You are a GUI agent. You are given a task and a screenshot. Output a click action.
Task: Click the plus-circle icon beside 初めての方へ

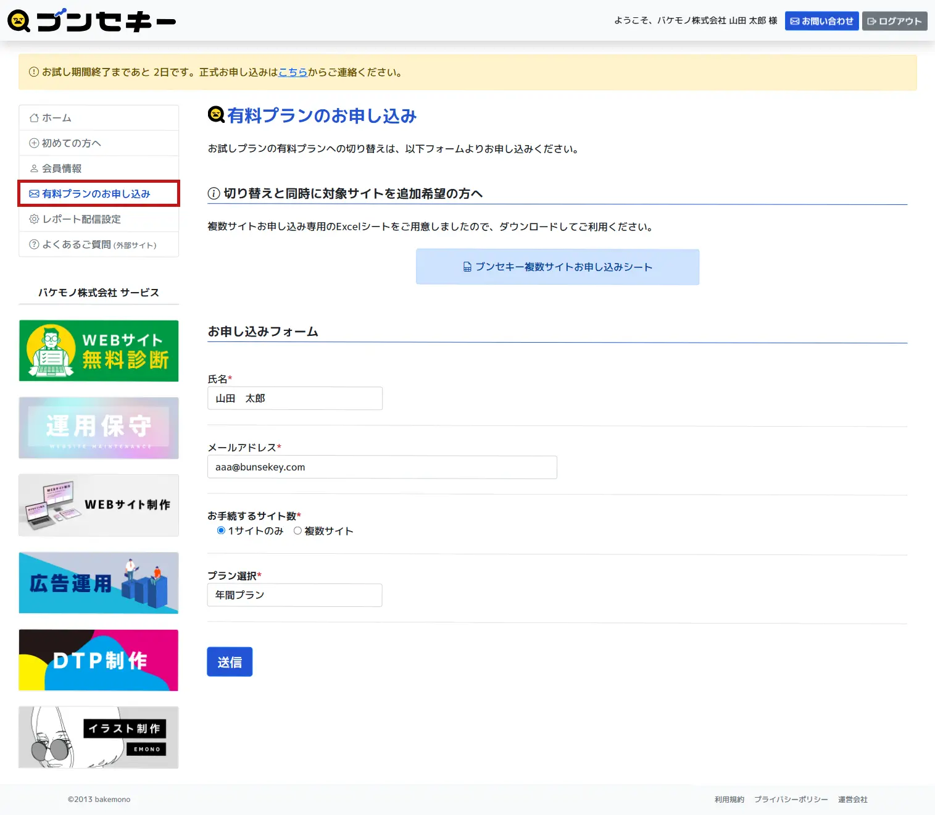(x=34, y=143)
